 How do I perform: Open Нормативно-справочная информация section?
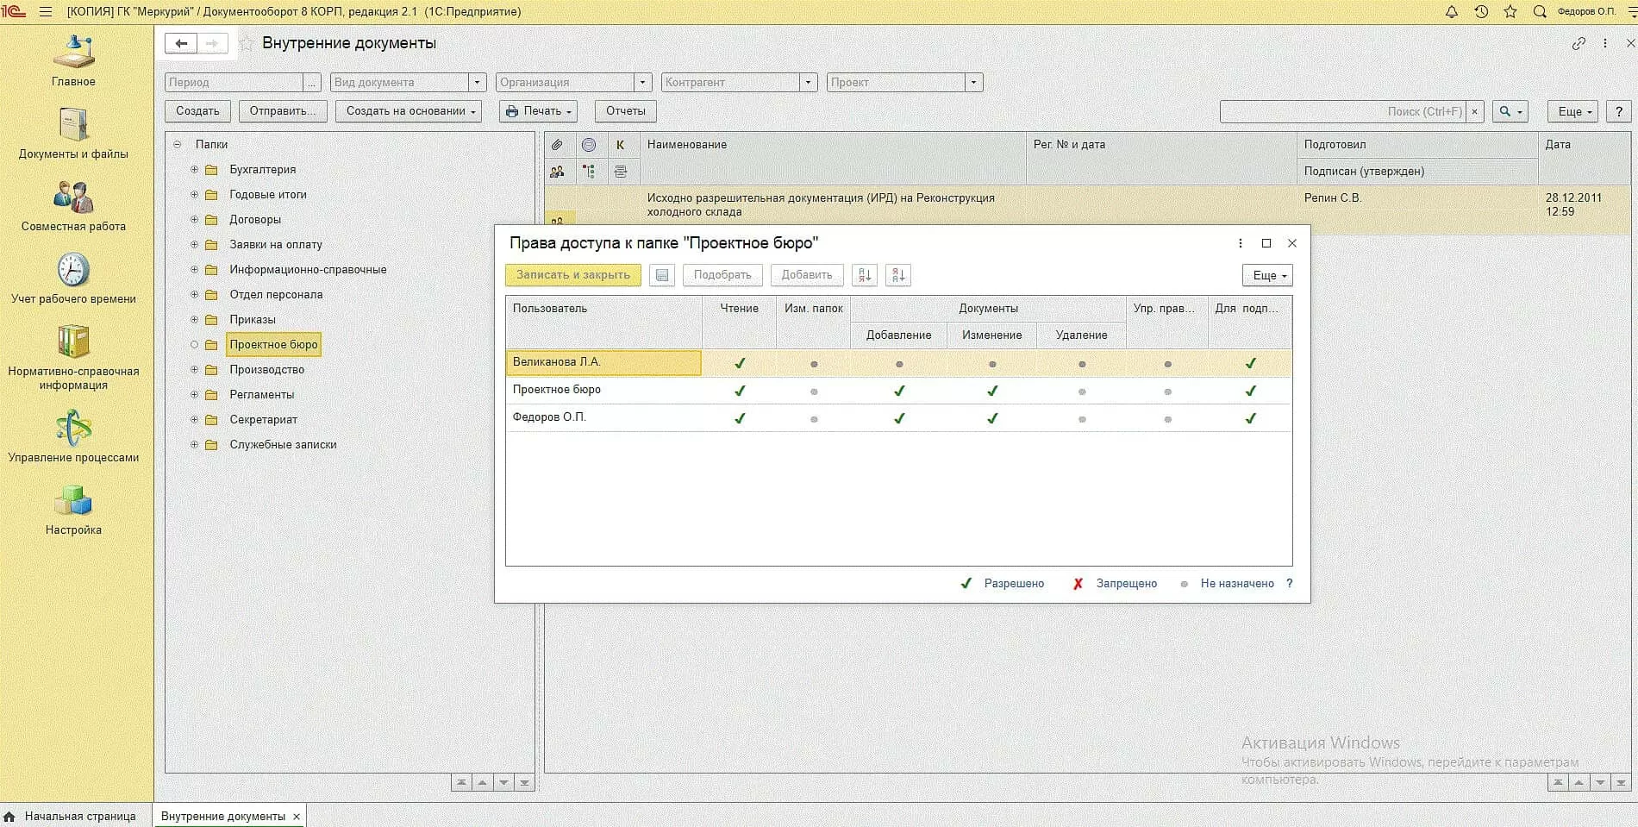point(73,358)
